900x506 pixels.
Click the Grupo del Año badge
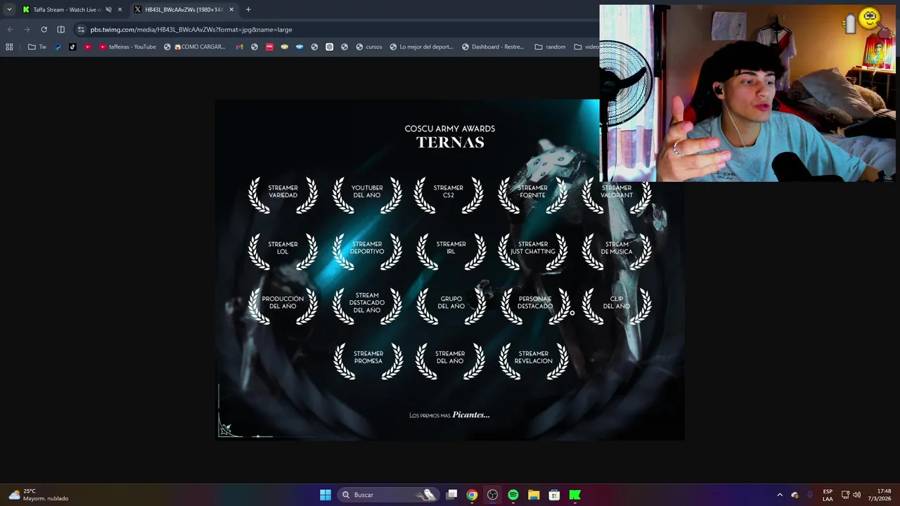point(451,306)
